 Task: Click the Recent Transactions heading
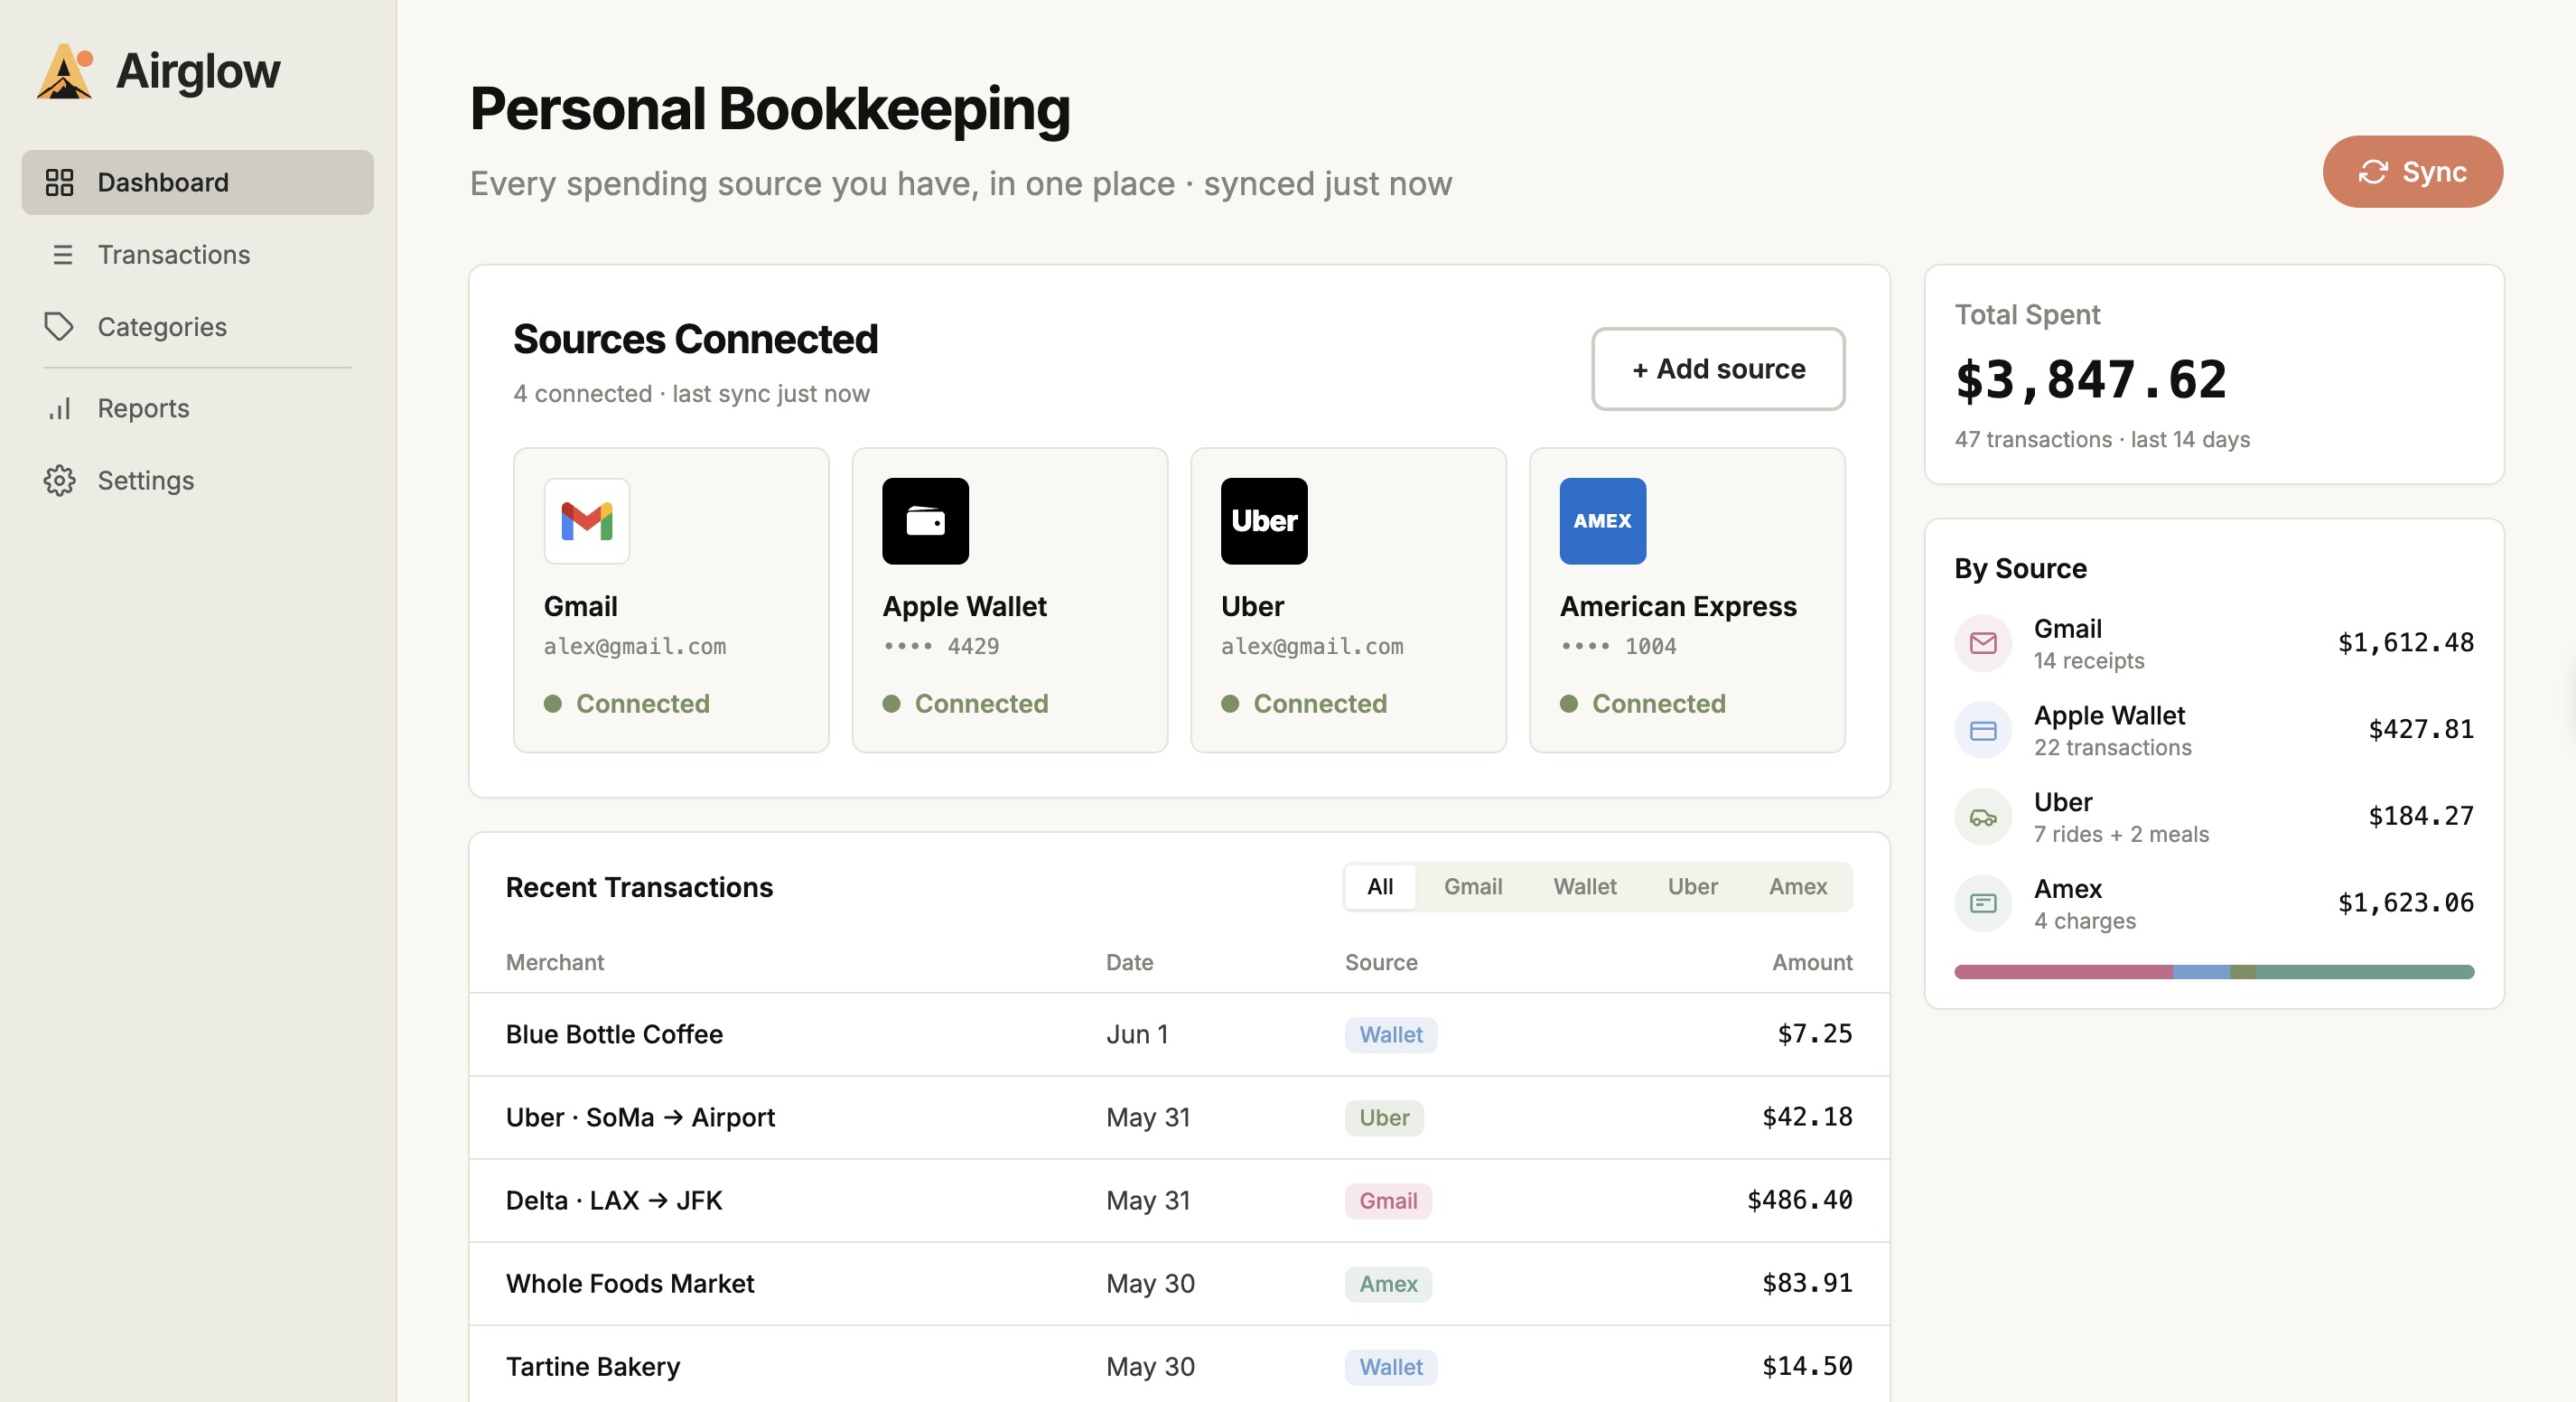click(639, 887)
